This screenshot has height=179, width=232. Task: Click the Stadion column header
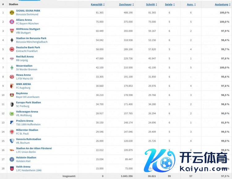[x=13, y=5]
